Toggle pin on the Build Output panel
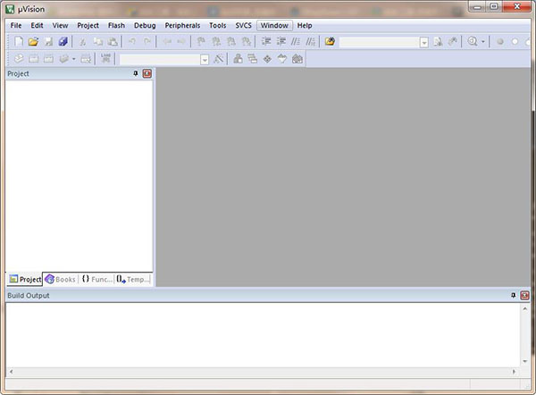The height and width of the screenshot is (395, 536). pos(513,295)
